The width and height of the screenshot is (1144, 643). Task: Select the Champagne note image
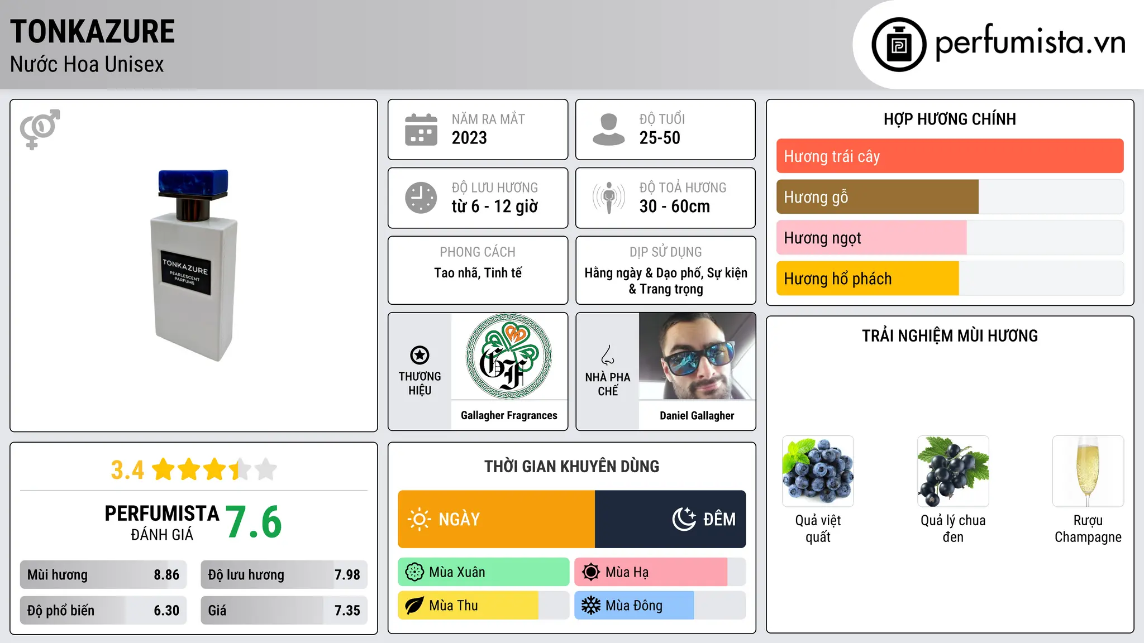coord(1088,471)
